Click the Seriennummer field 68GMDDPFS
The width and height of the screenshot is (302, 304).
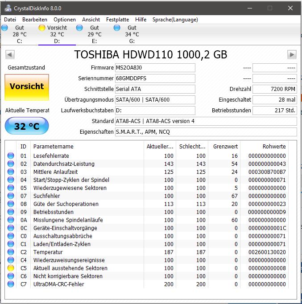[155, 78]
